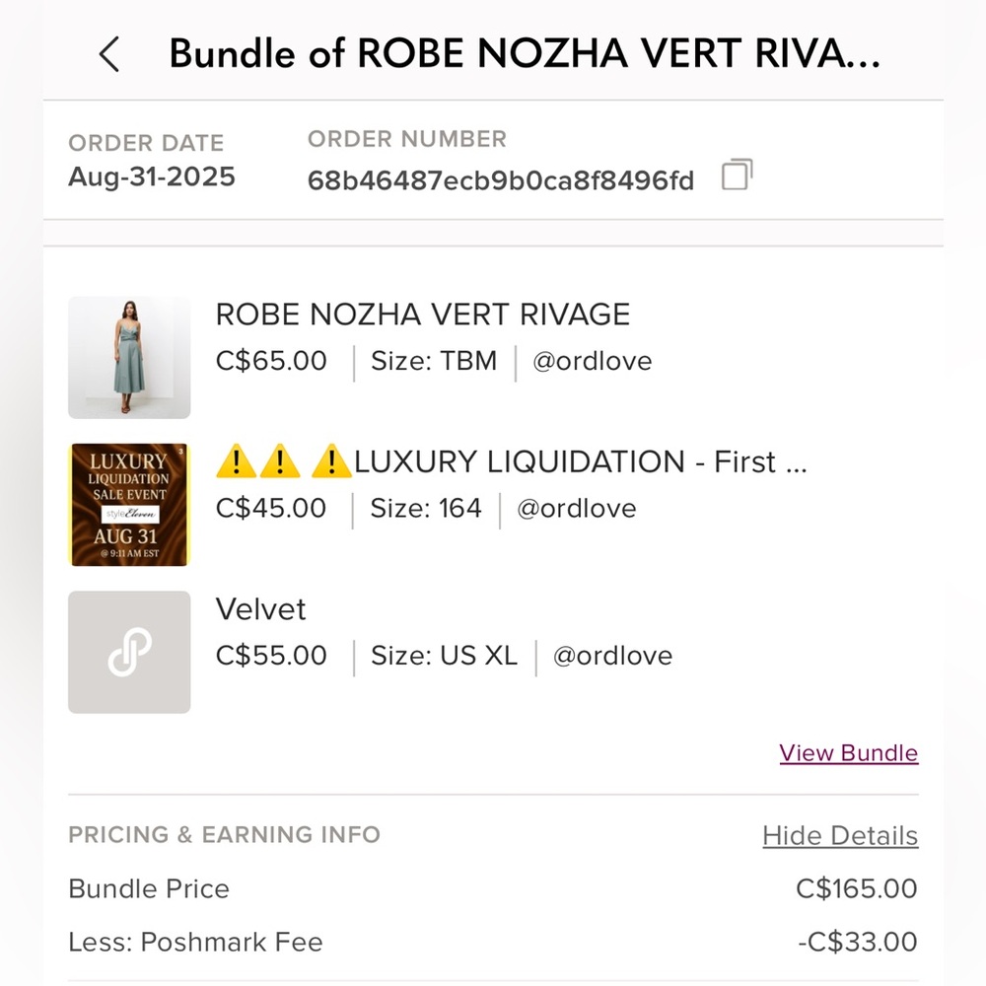This screenshot has height=986, width=986.
Task: Select the LUXURY LIQUIDATION item title
Action: [x=581, y=461]
